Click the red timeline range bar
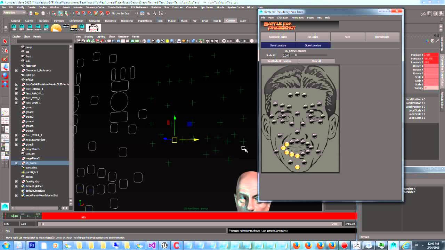Screen dimensions: 445x250 [x=199, y=216]
